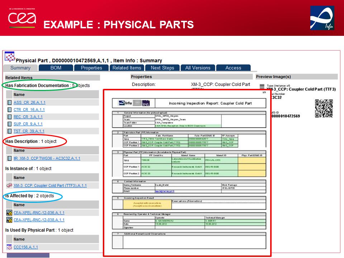Click the document icon beside IIR_XM-3_CCP TWG36
Viewport: 344px width, 258px height.
9,158
